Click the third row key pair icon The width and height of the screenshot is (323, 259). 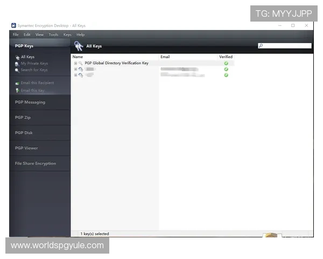81,75
